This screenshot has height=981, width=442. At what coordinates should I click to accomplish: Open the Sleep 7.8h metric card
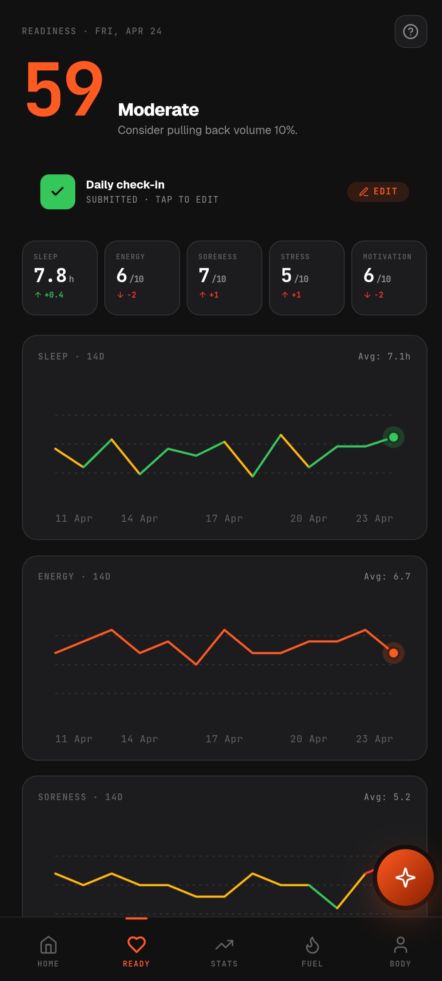point(60,278)
